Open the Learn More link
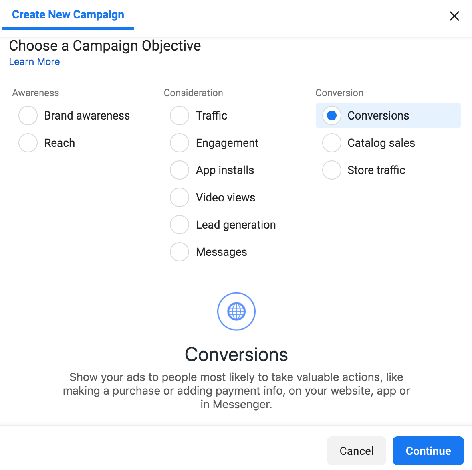The width and height of the screenshot is (472, 470). (34, 61)
